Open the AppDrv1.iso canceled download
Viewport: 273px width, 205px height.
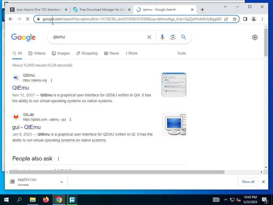tap(27, 182)
